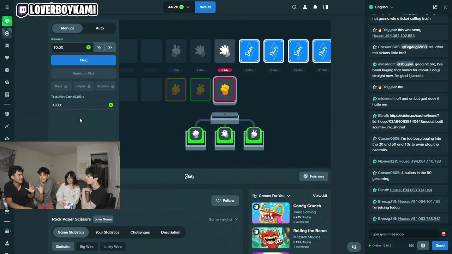Open the green Casino cards icon

[7, 21]
